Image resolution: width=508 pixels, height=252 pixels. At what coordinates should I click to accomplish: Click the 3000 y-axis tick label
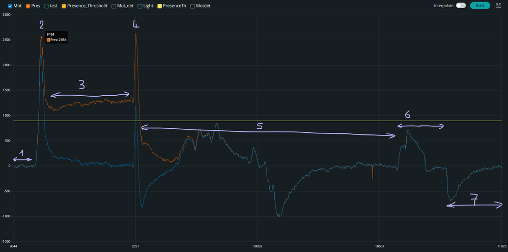6,15
